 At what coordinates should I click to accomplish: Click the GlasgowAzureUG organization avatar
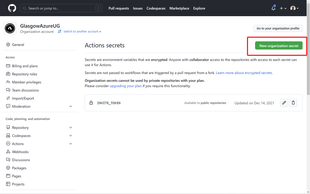click(10, 29)
